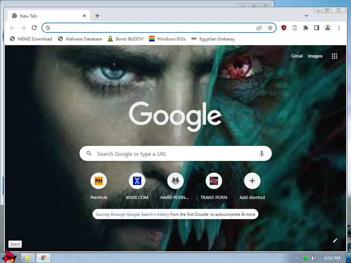Toggle the side panel icon
The image size is (351, 263).
[x=316, y=28]
